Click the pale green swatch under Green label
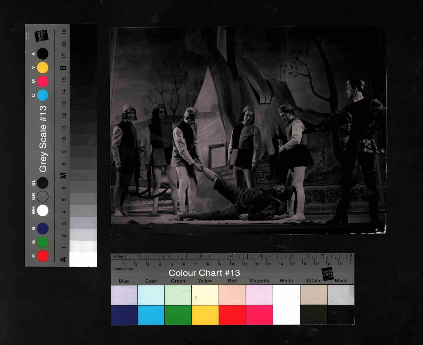Image resolution: width=423 pixels, height=345 pixels. point(178,295)
